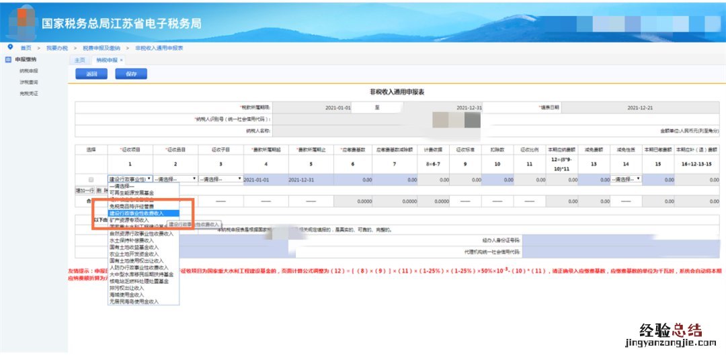726x355 pixels.
Task: Switch to the 主页 tab
Action: [x=80, y=60]
